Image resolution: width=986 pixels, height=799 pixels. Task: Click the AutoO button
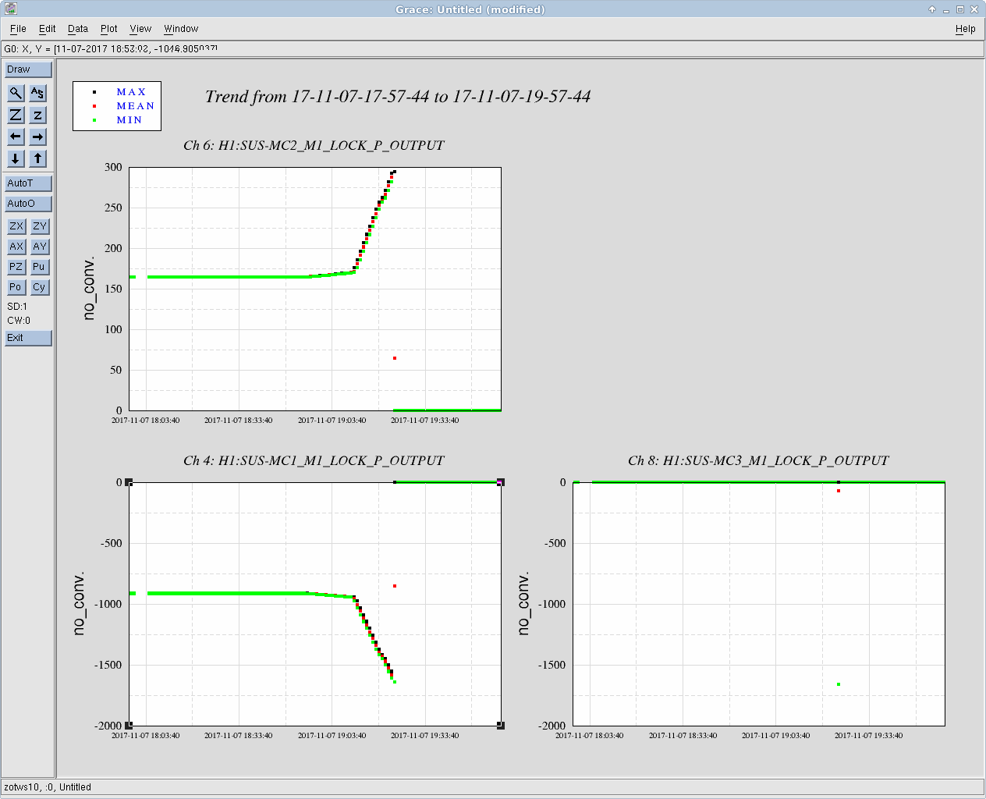click(x=28, y=204)
